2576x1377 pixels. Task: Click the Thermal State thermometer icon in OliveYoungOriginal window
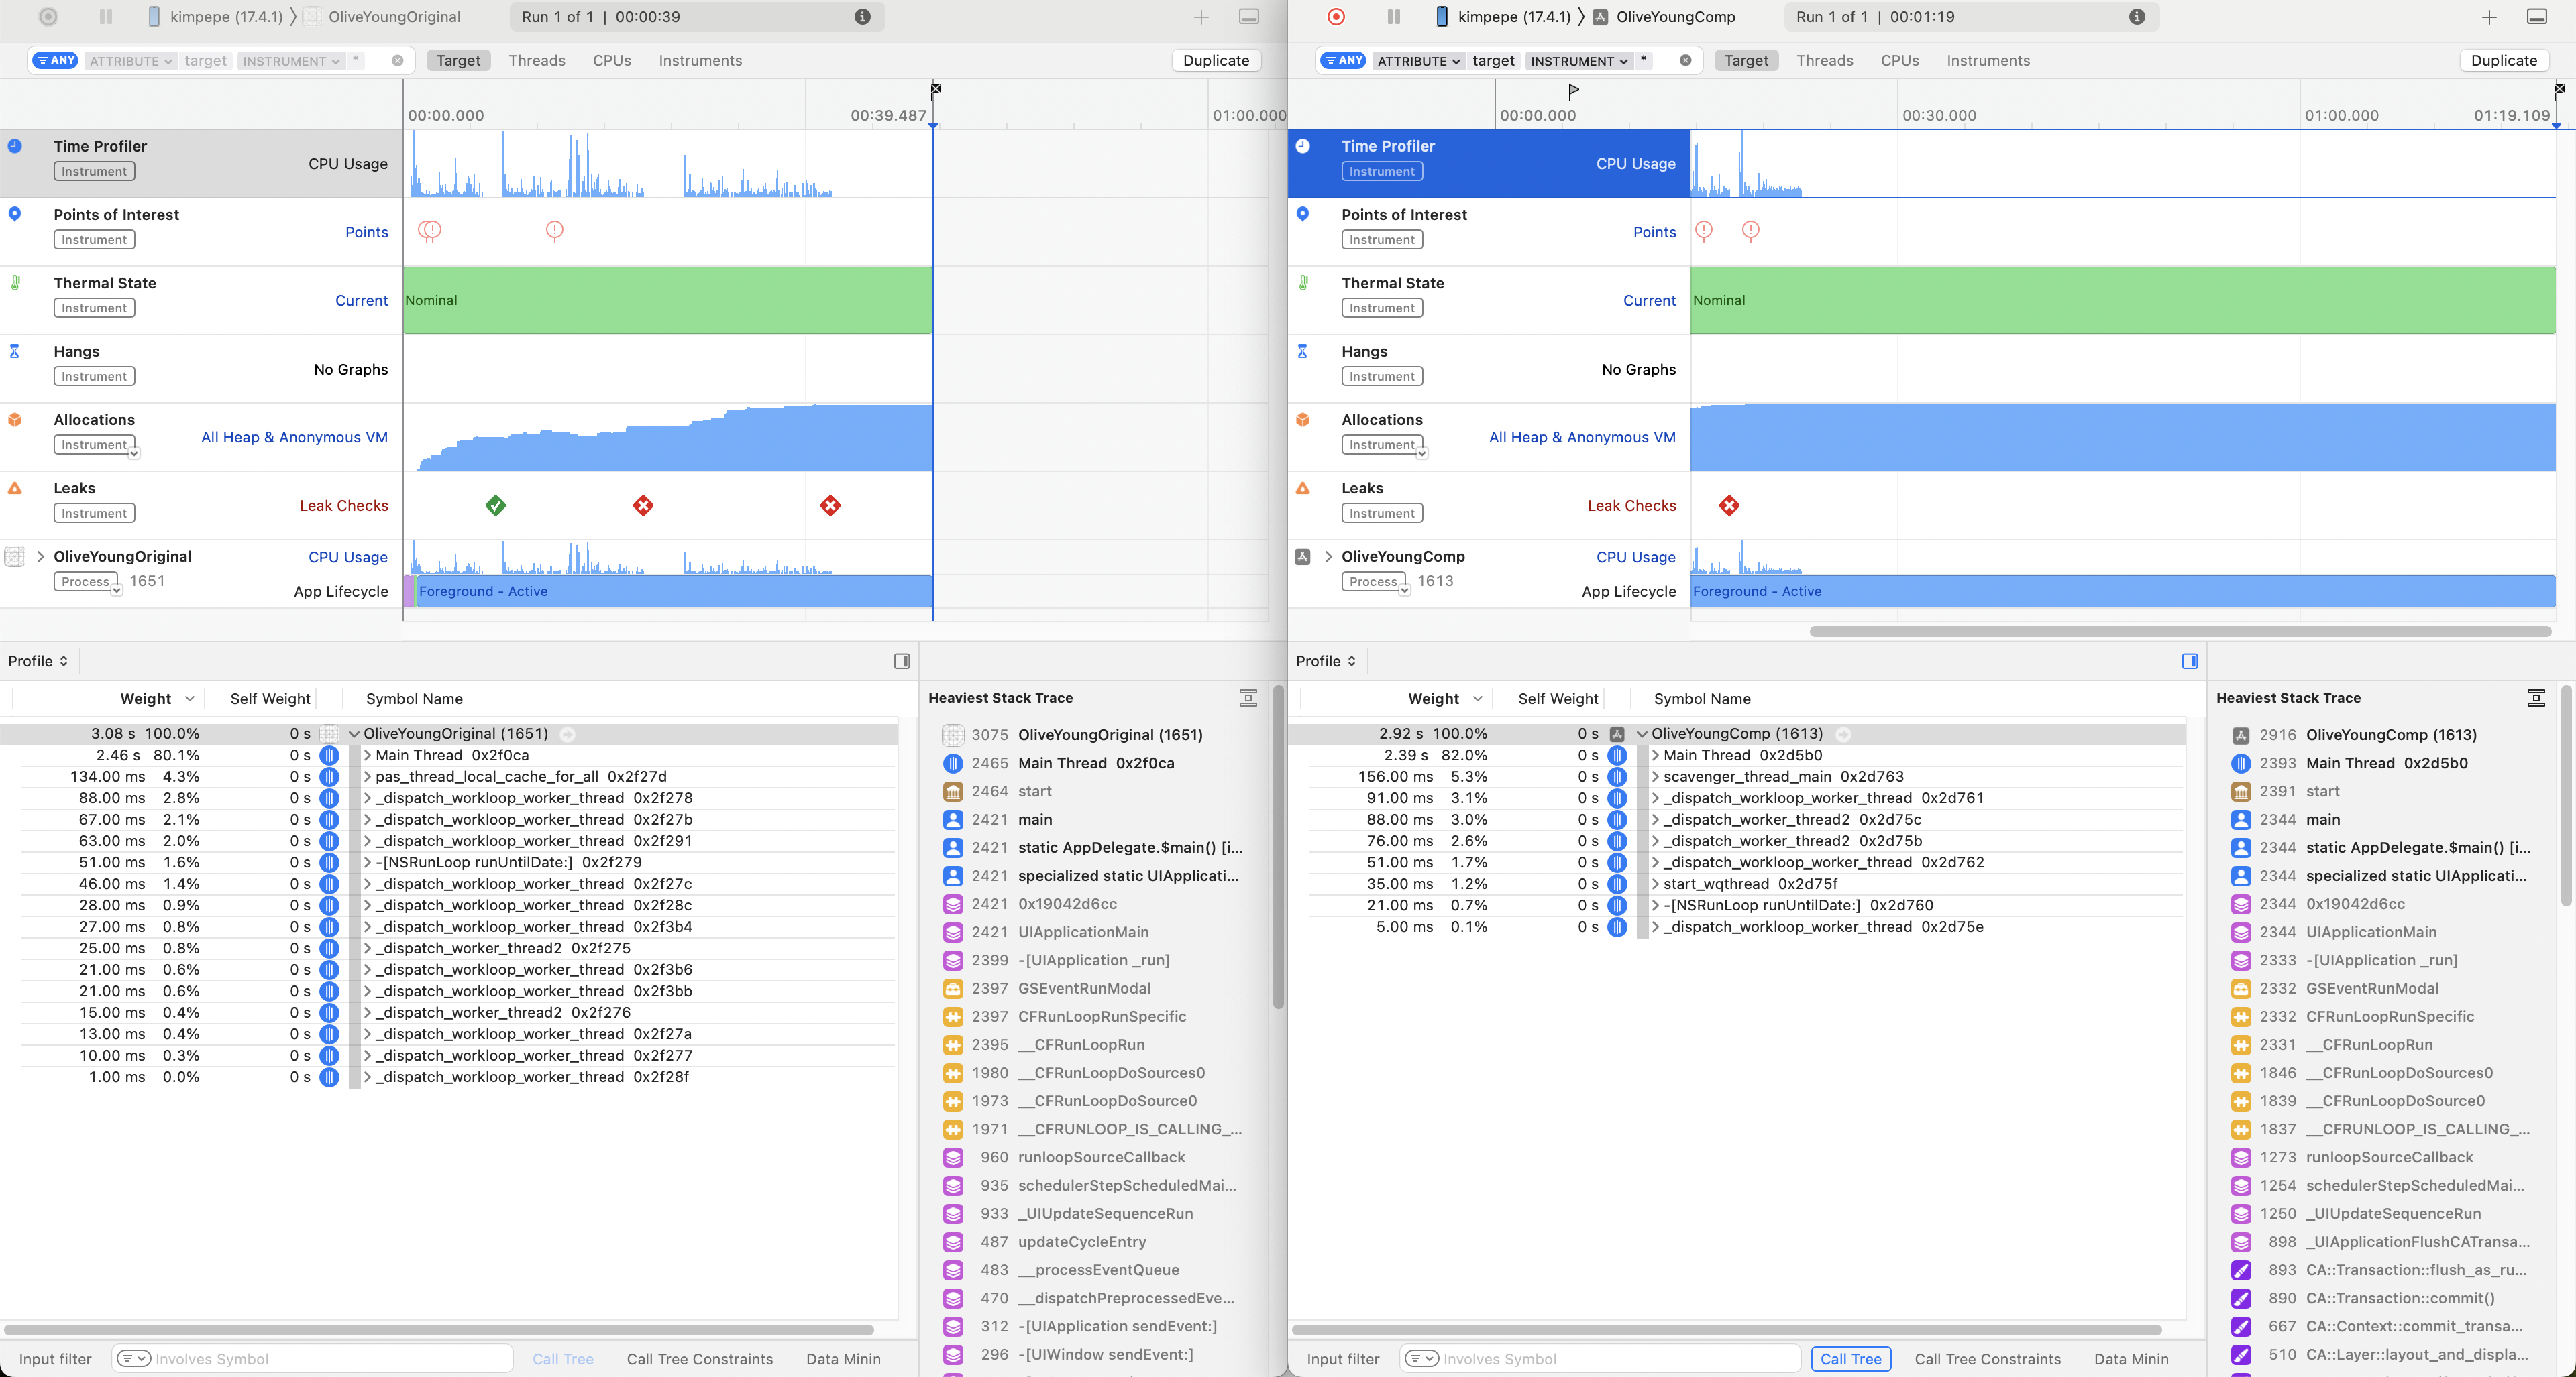point(15,283)
